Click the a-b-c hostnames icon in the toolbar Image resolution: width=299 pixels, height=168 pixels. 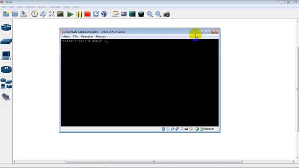click(52, 14)
